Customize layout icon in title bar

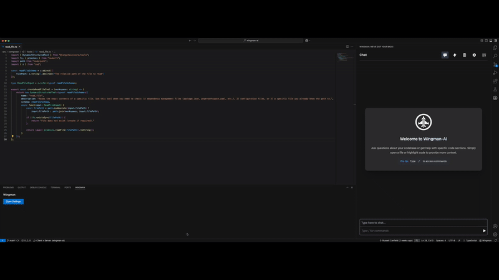tap(482, 40)
